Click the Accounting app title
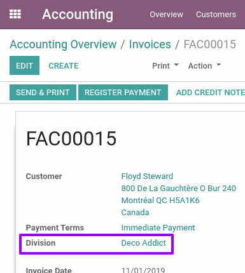 pyautogui.click(x=78, y=15)
